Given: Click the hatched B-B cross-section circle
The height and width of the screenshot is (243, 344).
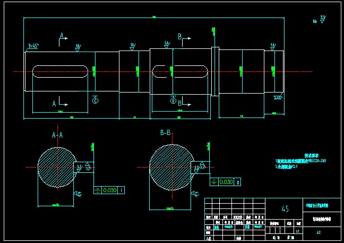Looking at the screenshot, I should coord(170,166).
